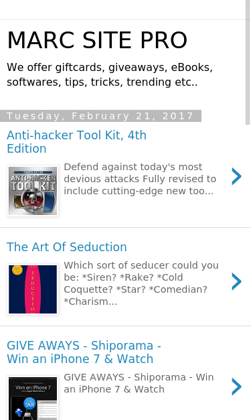Image resolution: width=251 pixels, height=420 pixels.
Task: Open the Anti-hacker Tool Kit post chevron arrow
Action: 236,176
